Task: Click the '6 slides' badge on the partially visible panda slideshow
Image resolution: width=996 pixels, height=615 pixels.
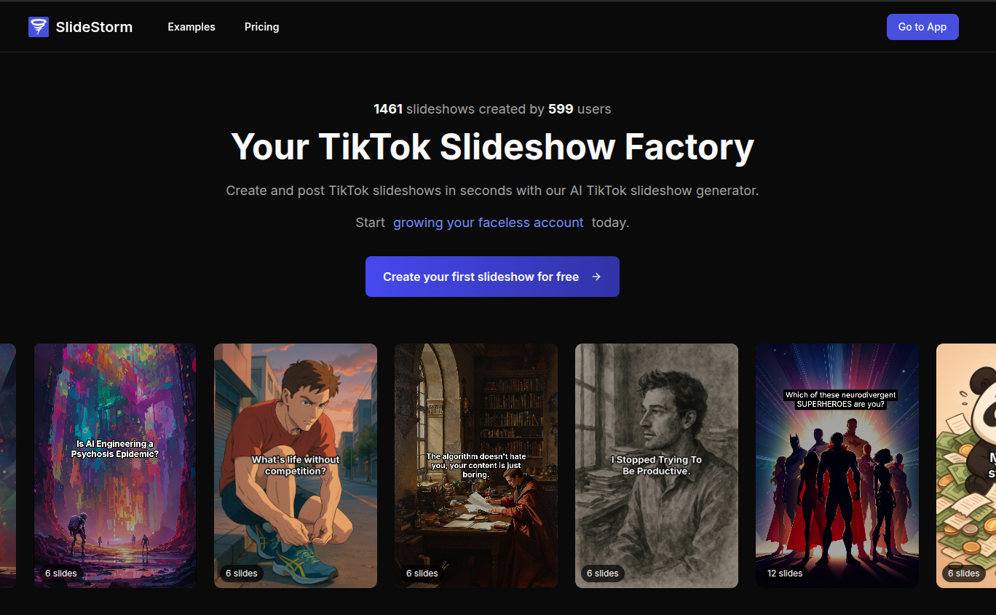Action: coord(964,574)
